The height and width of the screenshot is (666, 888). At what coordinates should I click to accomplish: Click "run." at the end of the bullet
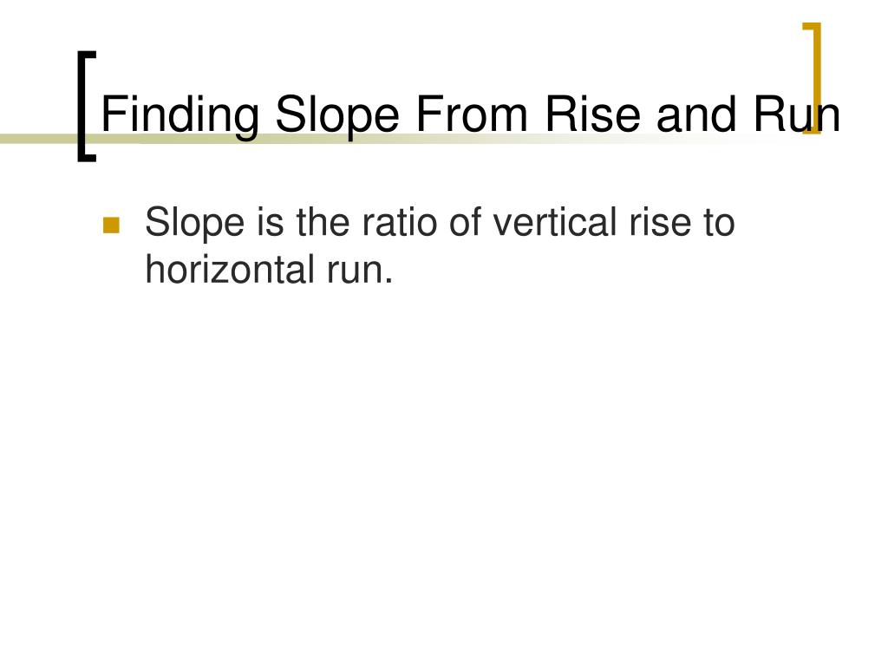click(x=360, y=271)
